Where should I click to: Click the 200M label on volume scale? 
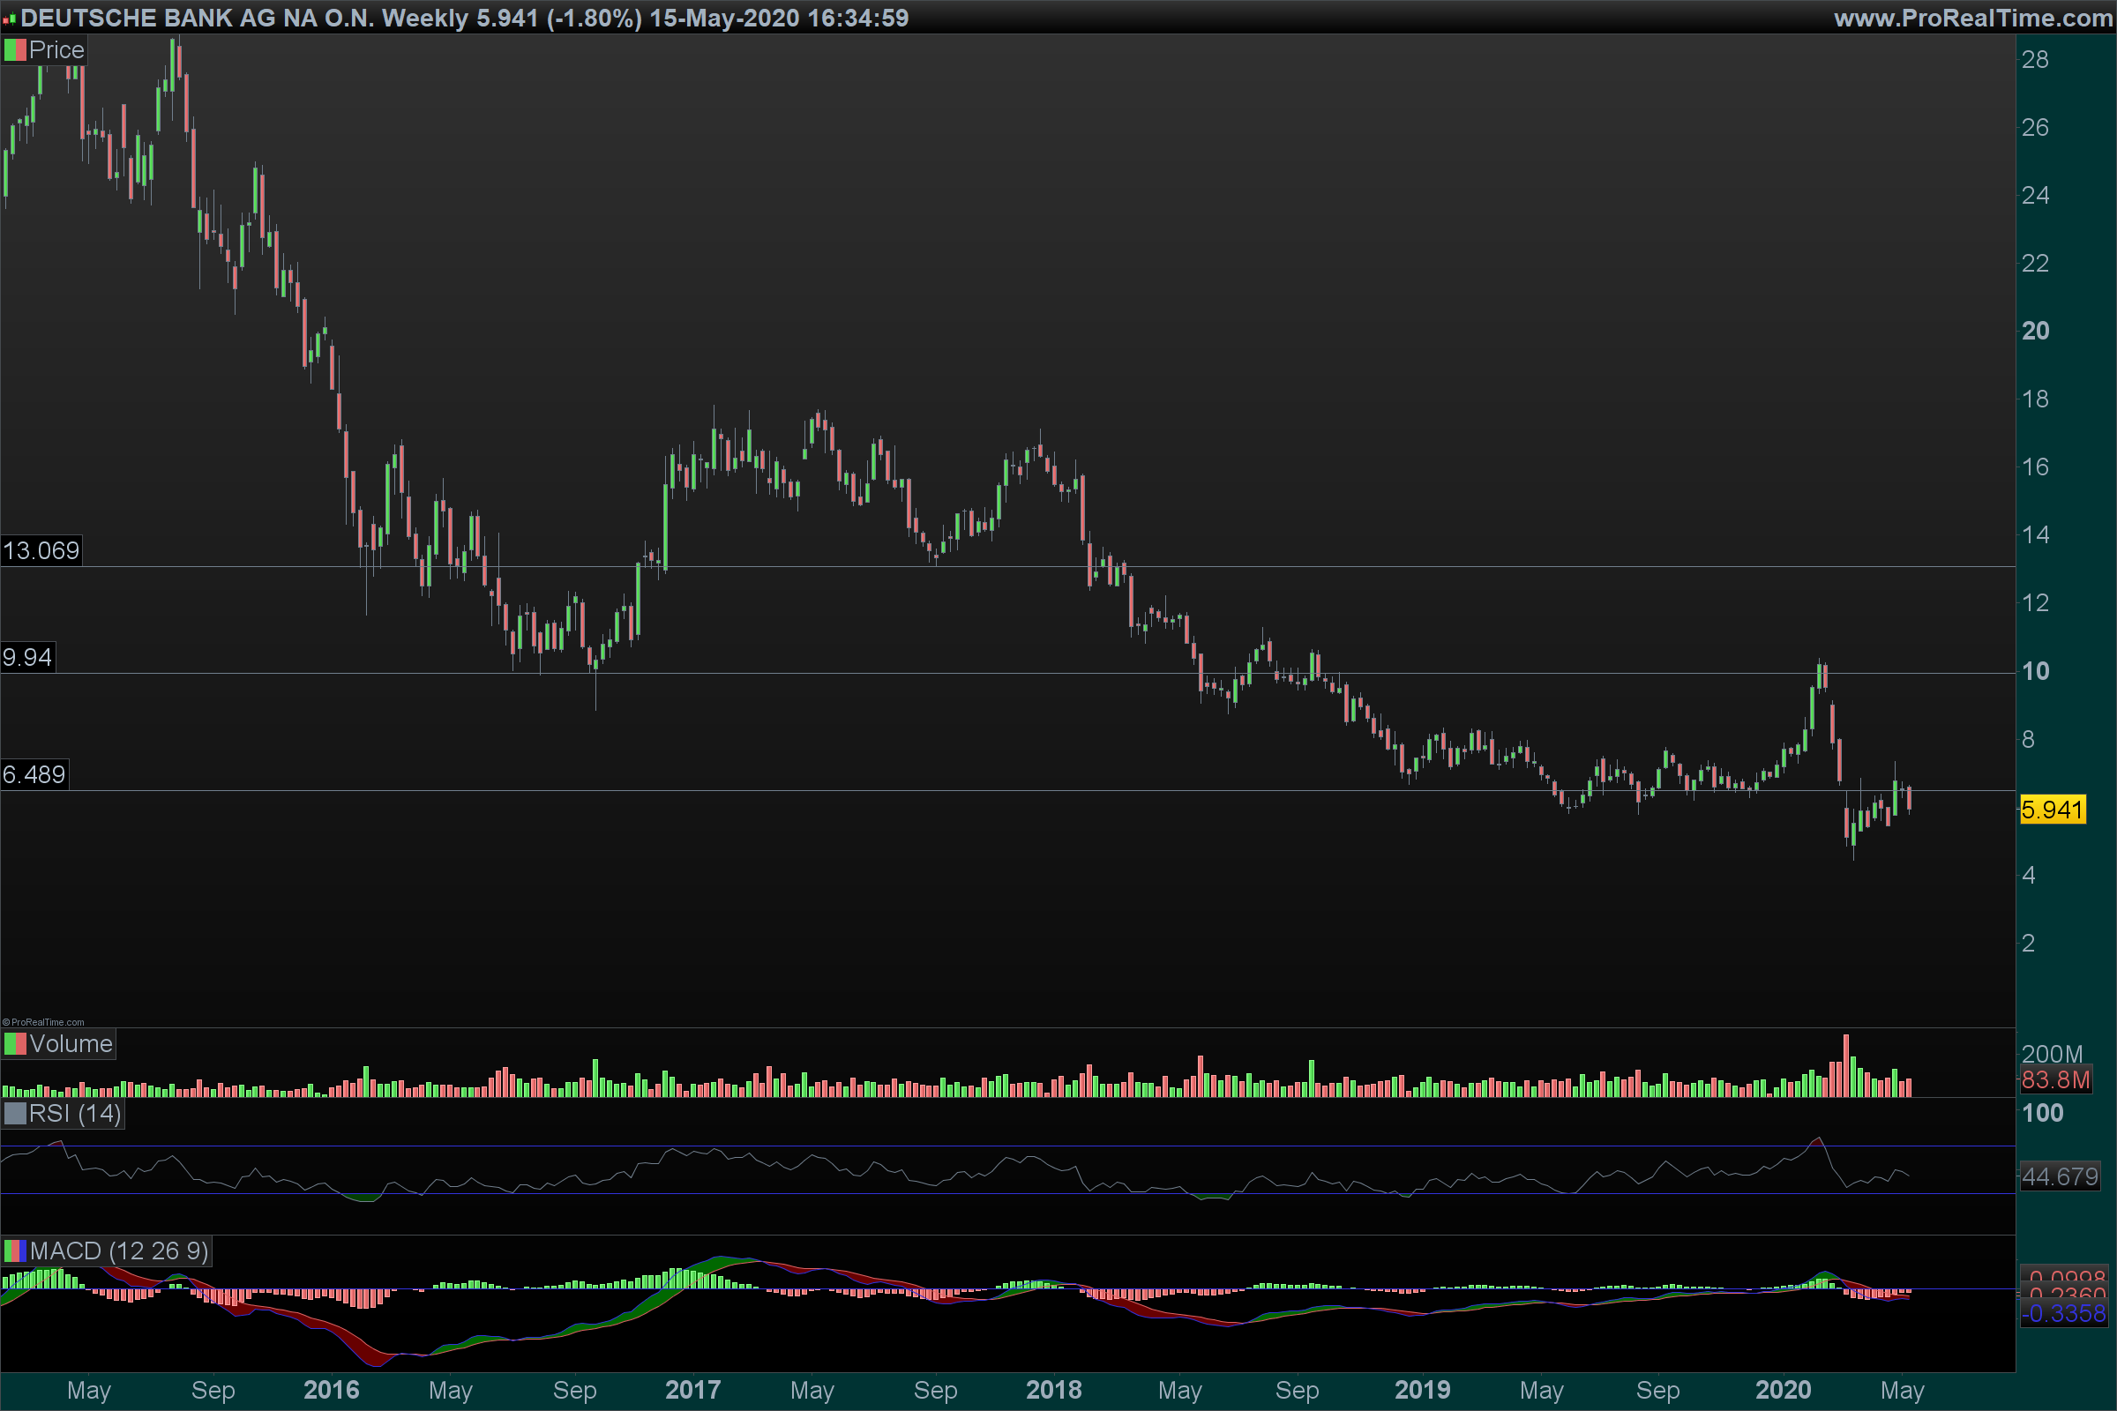(x=2052, y=1054)
